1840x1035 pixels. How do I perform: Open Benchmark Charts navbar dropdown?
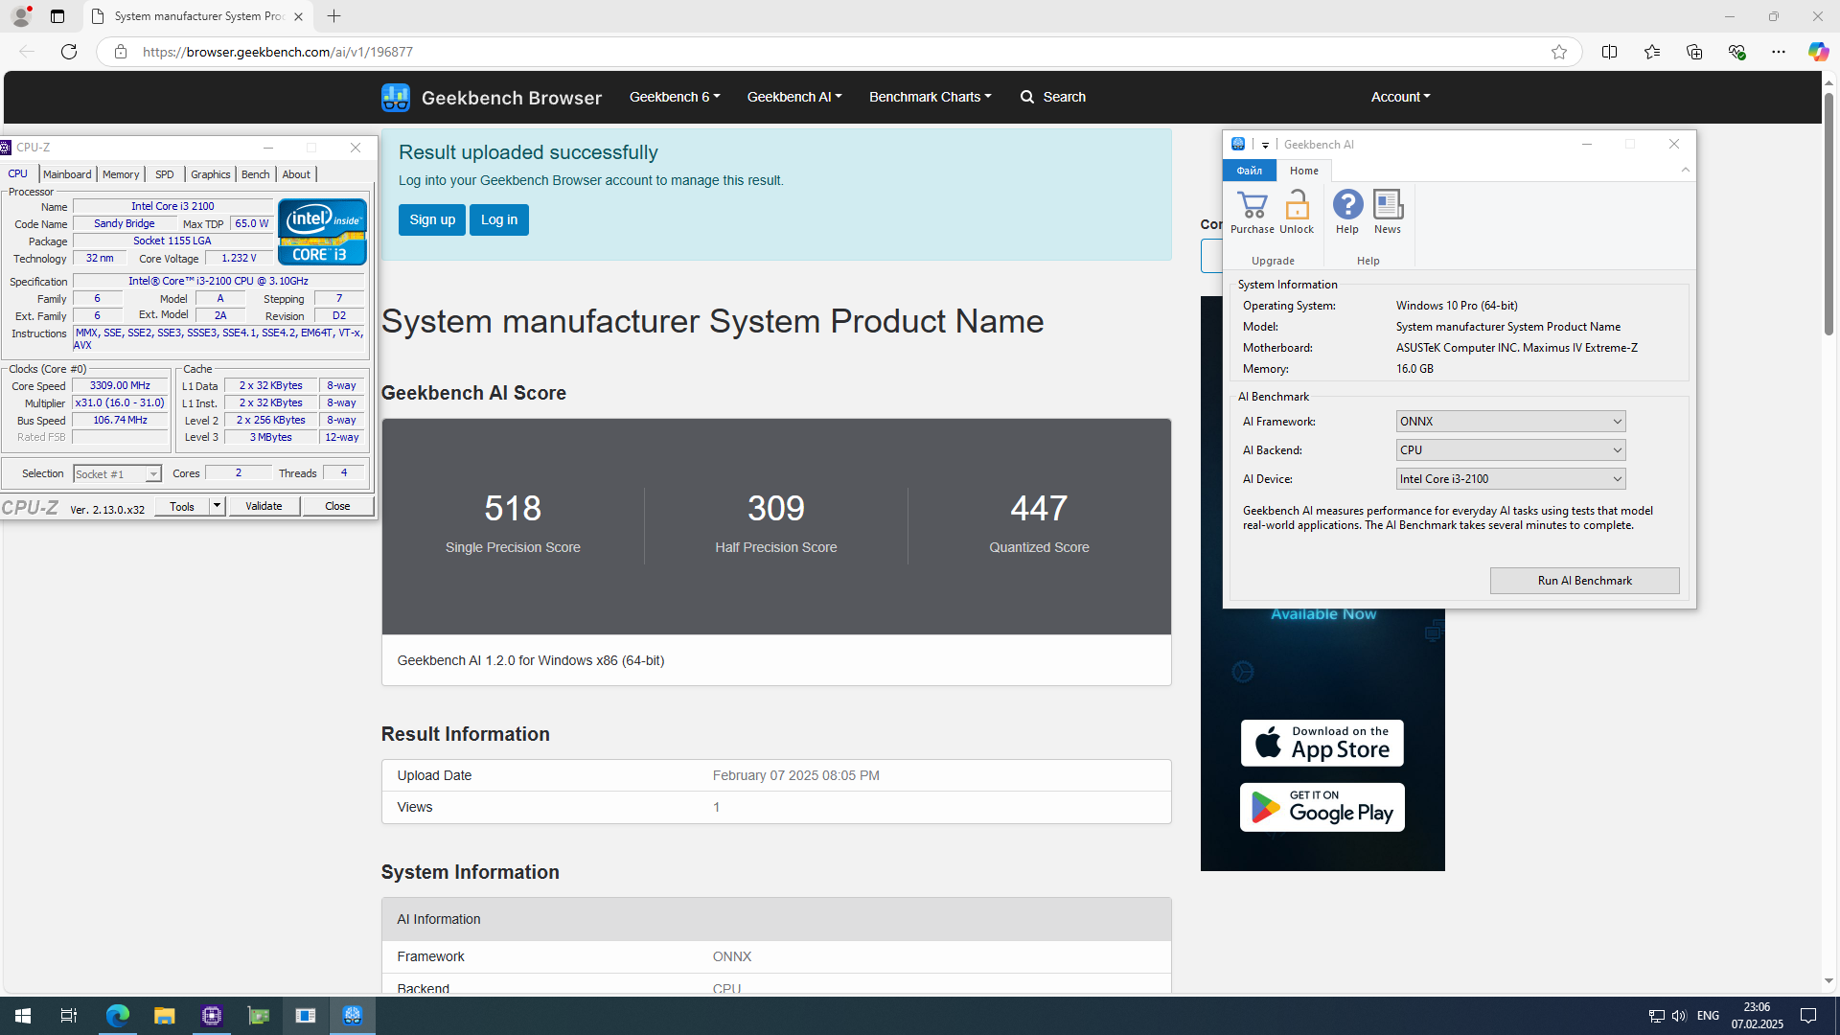pos(930,97)
